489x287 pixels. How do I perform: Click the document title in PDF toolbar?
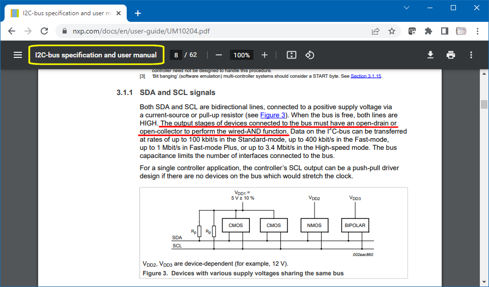click(96, 55)
